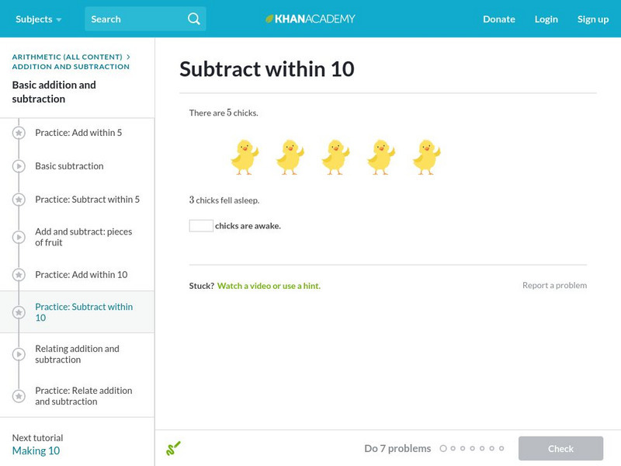Select the play icon next to Basic subtraction
The height and width of the screenshot is (466, 621).
(17, 165)
